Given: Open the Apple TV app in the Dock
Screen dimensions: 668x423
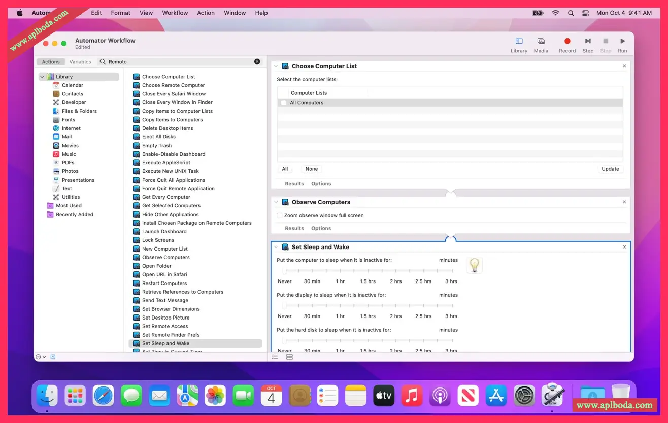Looking at the screenshot, I should (384, 396).
